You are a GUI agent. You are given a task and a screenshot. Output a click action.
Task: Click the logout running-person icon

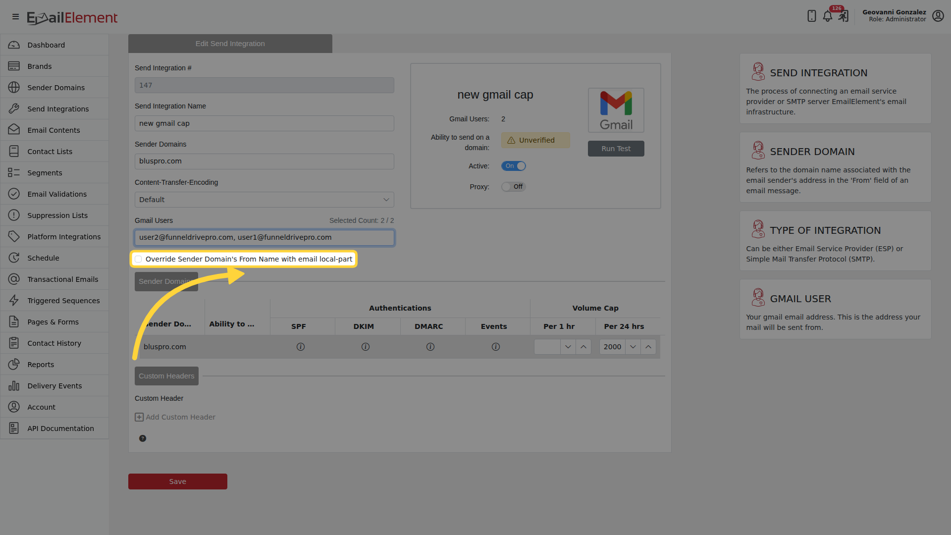[x=844, y=16]
